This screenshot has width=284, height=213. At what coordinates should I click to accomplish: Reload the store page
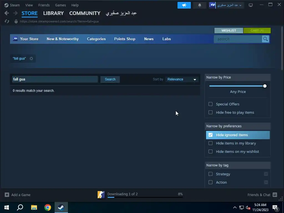pyautogui.click(x=7, y=21)
